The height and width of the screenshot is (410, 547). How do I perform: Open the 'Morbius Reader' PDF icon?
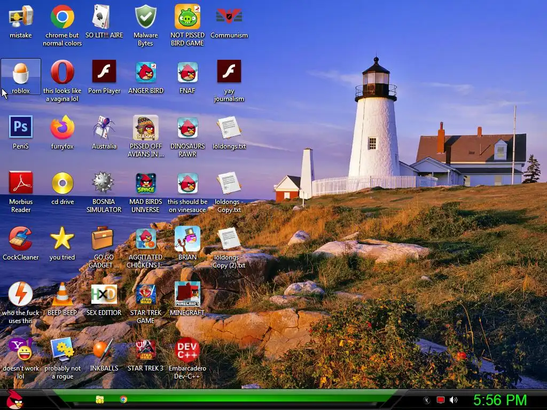[21, 183]
